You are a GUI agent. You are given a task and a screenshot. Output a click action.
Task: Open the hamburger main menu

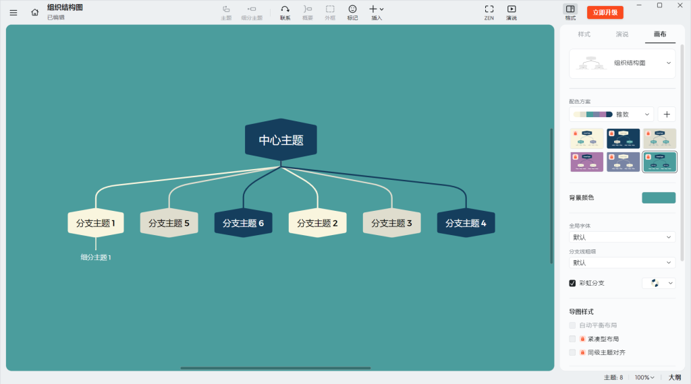tap(13, 13)
